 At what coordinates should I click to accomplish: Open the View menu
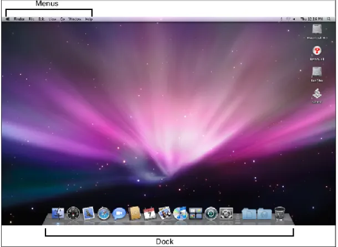click(53, 19)
